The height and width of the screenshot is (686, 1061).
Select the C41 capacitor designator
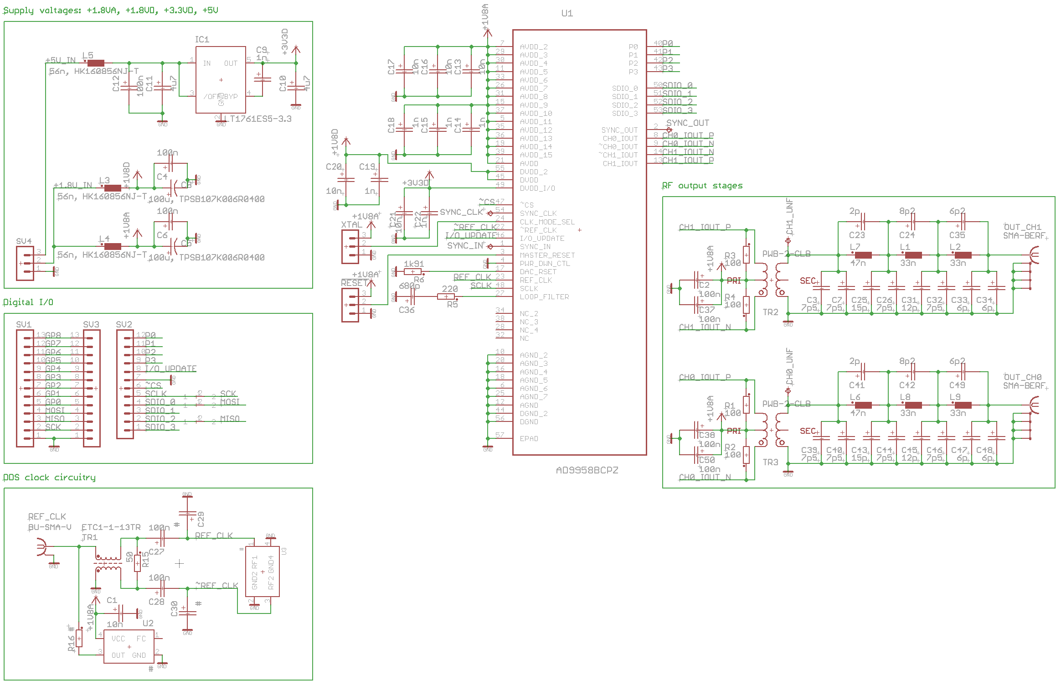point(857,385)
